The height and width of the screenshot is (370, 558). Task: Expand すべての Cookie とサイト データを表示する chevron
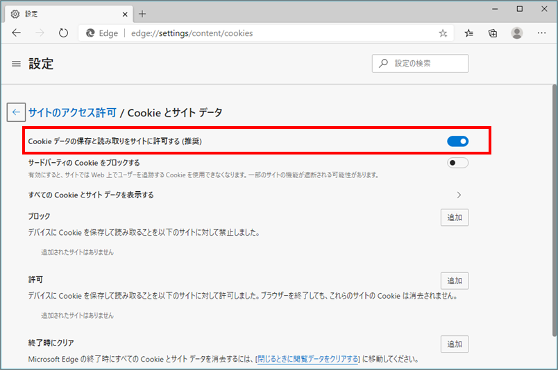coord(459,195)
